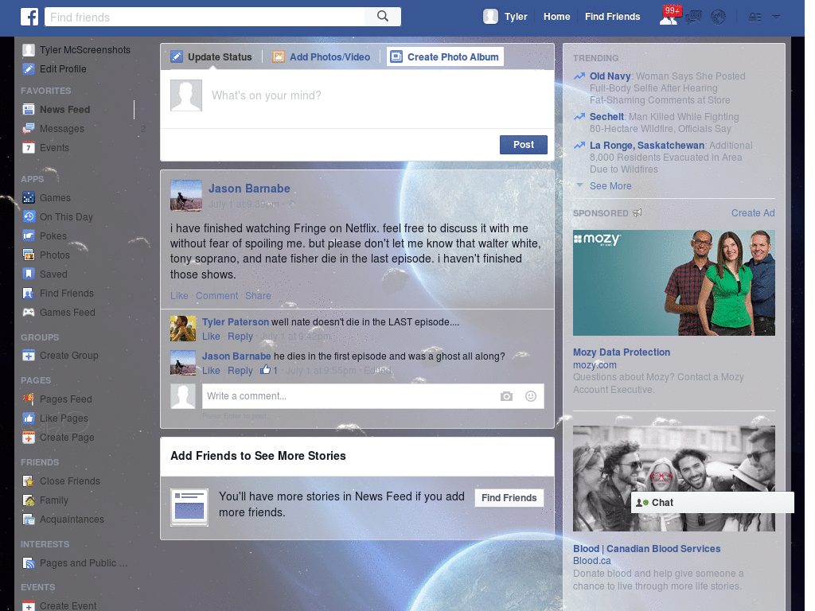Click the Facebook logo icon
The height and width of the screenshot is (611, 815).
pos(29,17)
